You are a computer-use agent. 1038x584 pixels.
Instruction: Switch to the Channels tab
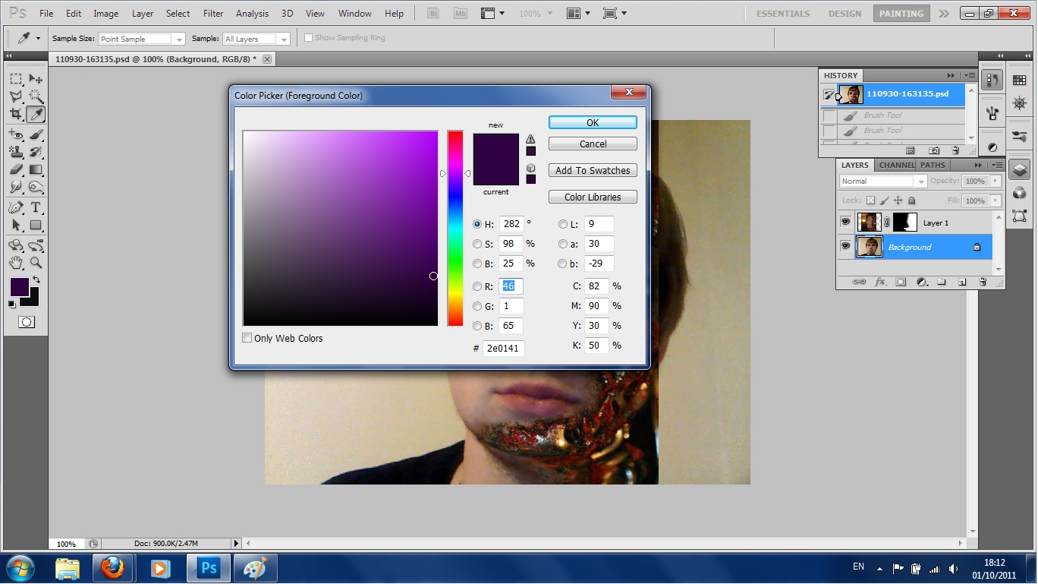pos(895,165)
